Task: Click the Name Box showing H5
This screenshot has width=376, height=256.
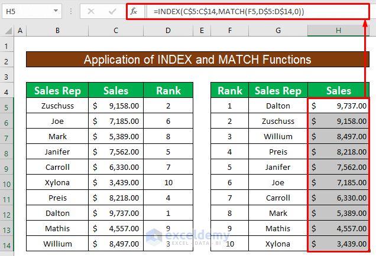Action: point(32,11)
